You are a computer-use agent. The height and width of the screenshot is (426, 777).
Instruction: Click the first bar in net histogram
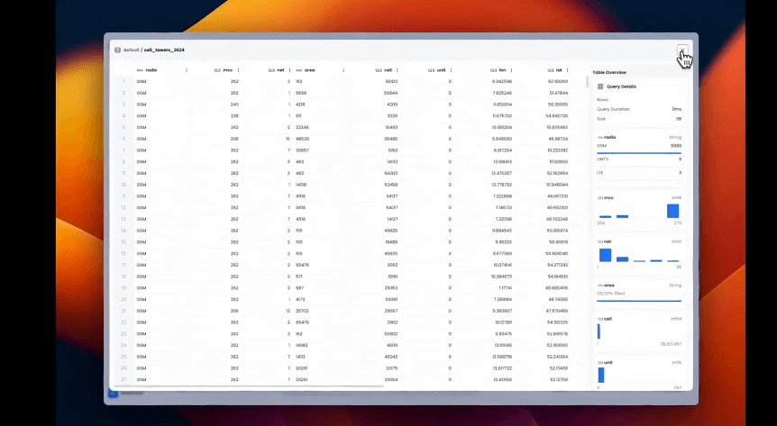[x=605, y=255]
